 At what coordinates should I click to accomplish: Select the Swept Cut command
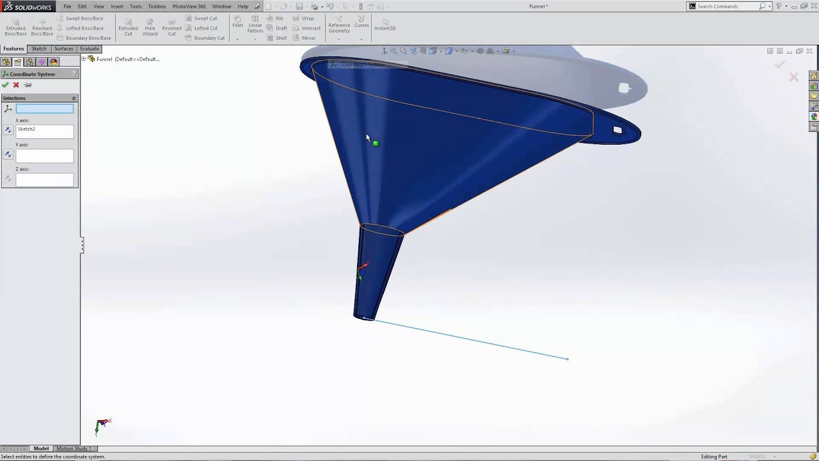pyautogui.click(x=202, y=19)
